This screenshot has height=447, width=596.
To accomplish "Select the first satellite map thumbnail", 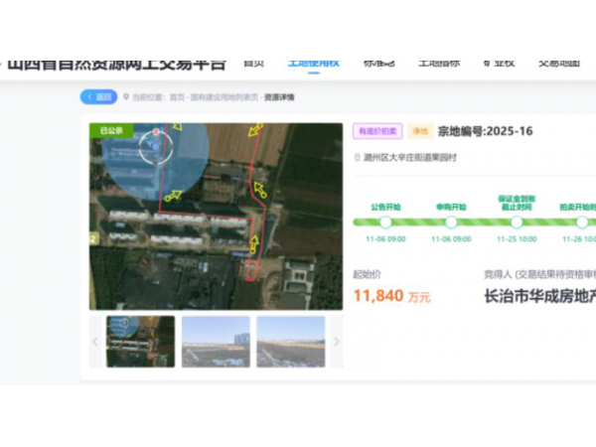I will click(140, 342).
